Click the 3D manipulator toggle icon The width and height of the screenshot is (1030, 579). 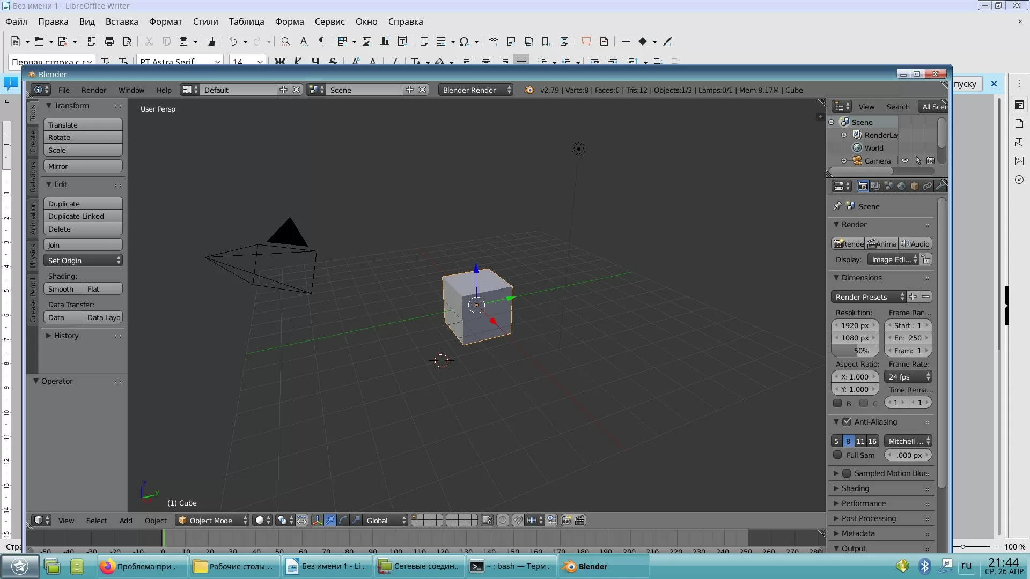318,521
